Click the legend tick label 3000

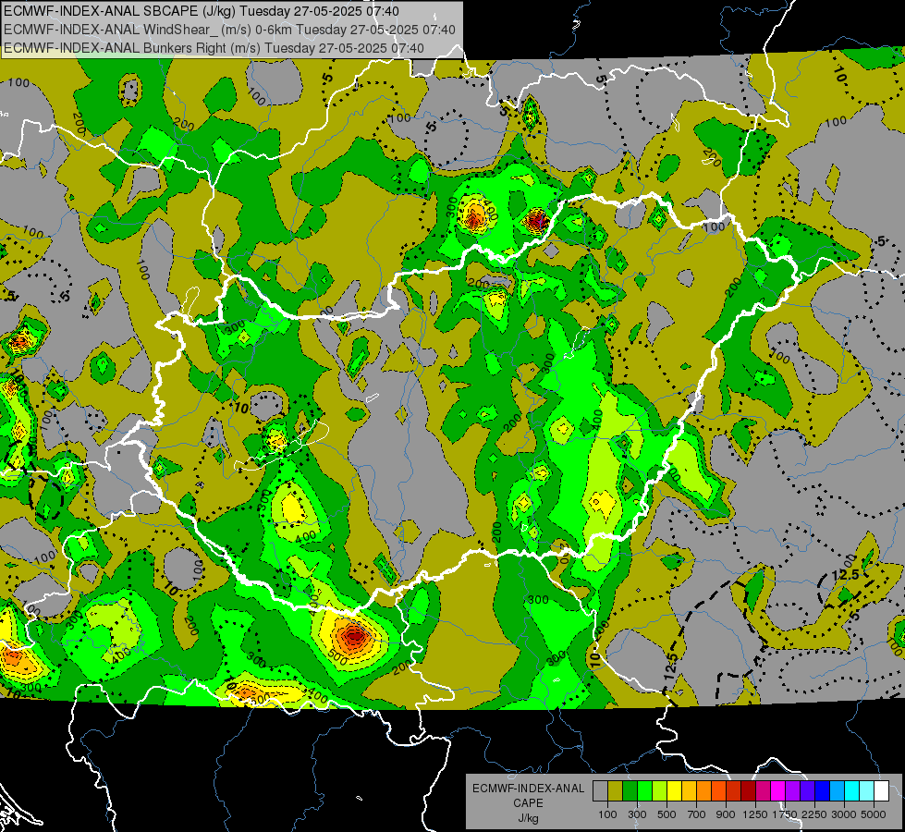pyautogui.click(x=844, y=814)
